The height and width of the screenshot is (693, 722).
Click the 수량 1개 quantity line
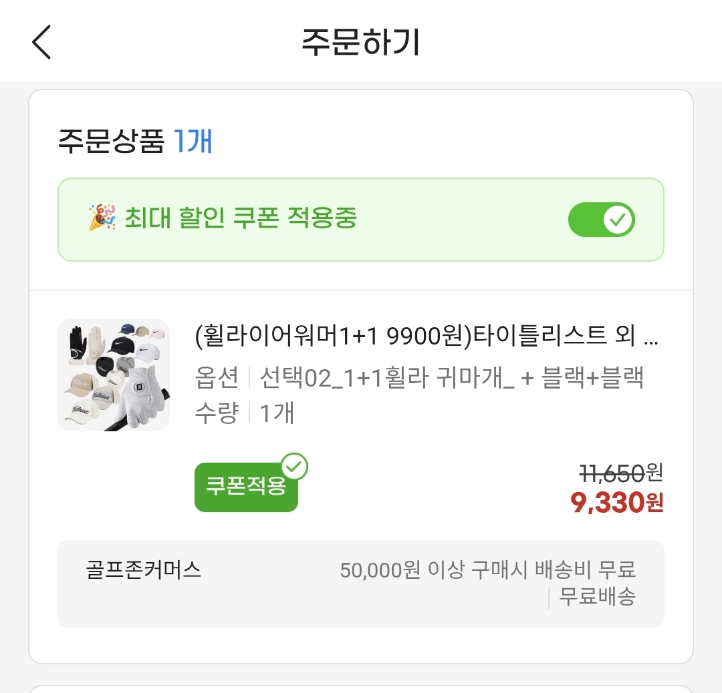pyautogui.click(x=245, y=413)
